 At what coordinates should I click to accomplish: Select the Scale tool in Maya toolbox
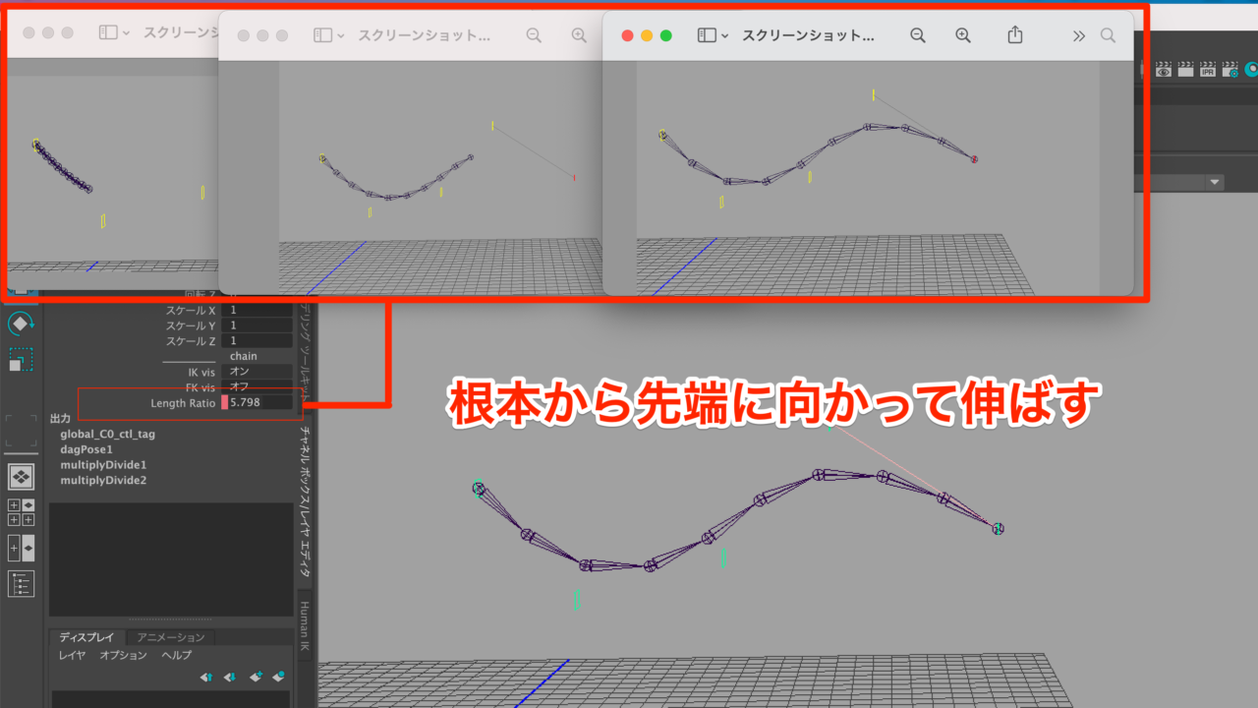click(20, 360)
